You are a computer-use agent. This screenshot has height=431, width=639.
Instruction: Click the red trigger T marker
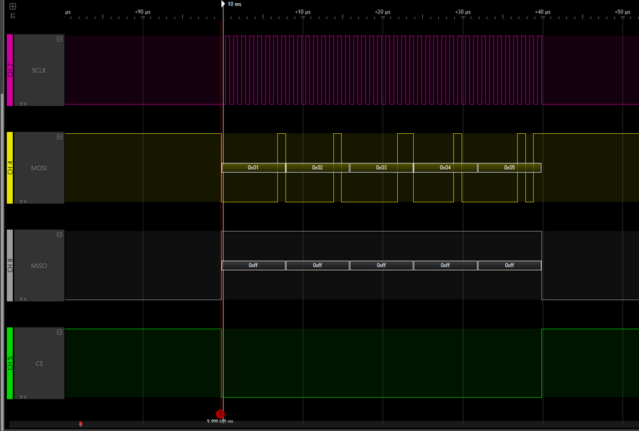point(221,414)
